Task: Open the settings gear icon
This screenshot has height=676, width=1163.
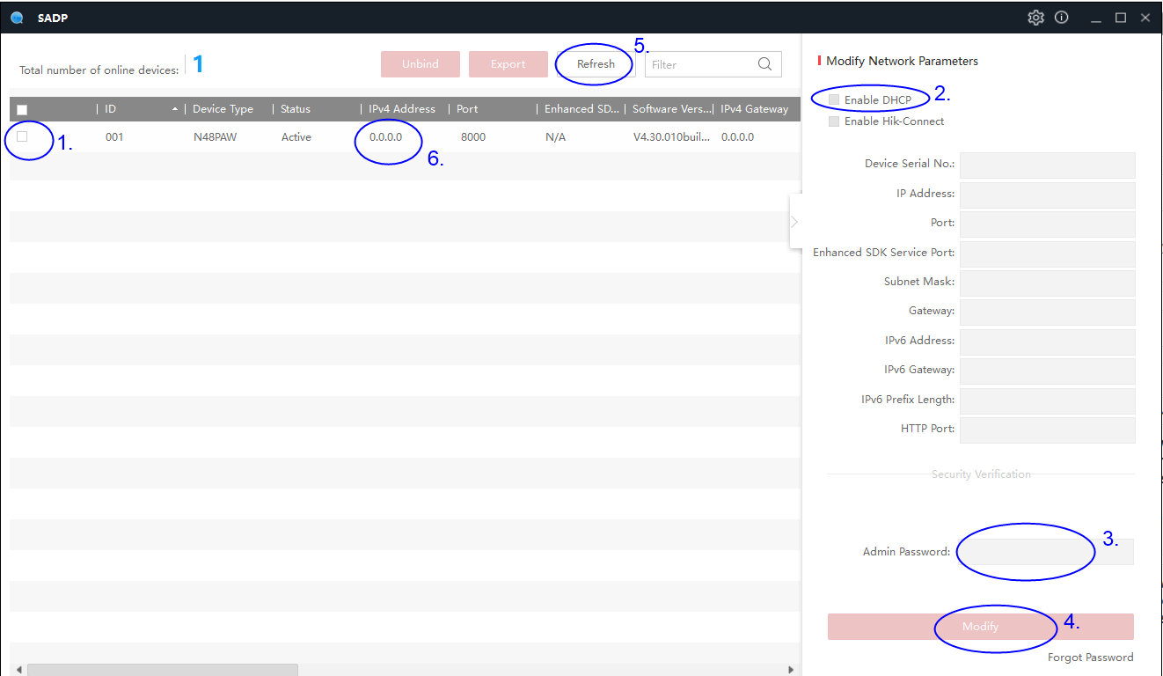Action: pos(1035,18)
